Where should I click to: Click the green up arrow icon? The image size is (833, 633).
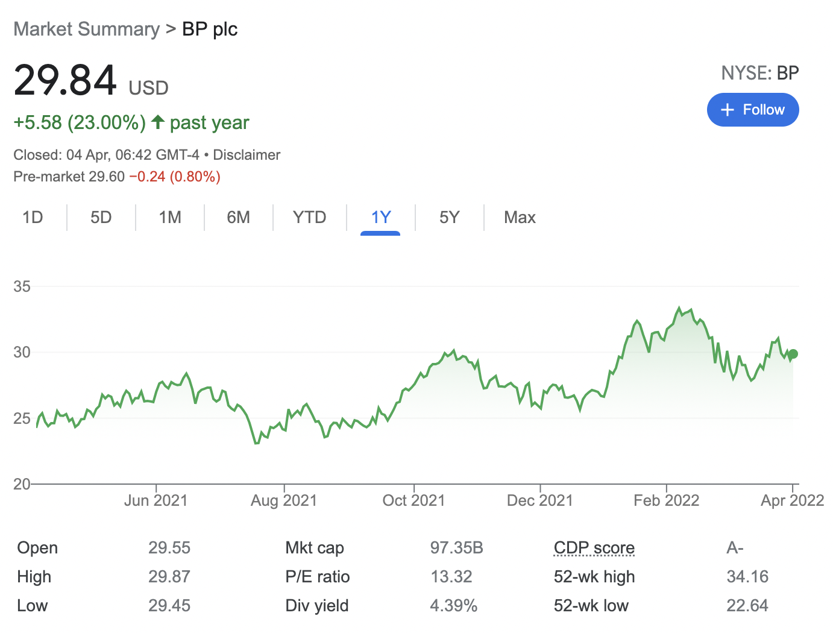158,122
